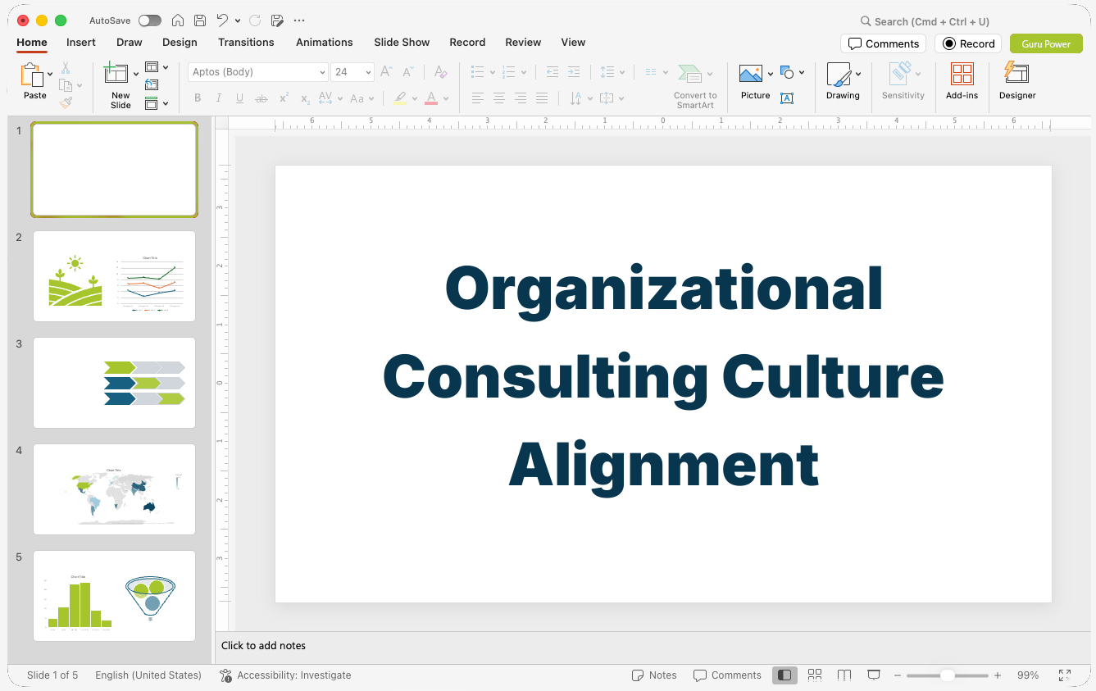
Task: Open the title bar more options ellipsis
Action: [299, 20]
